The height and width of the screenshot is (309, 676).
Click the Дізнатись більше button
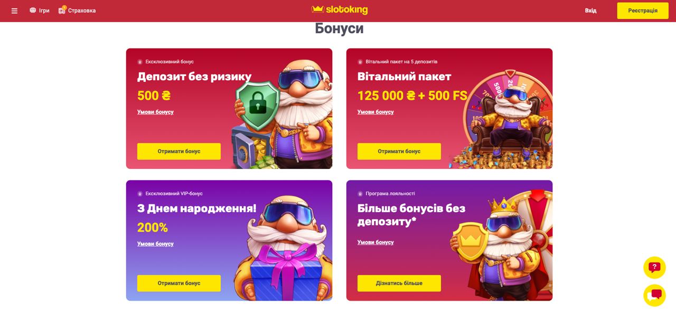pyautogui.click(x=399, y=283)
